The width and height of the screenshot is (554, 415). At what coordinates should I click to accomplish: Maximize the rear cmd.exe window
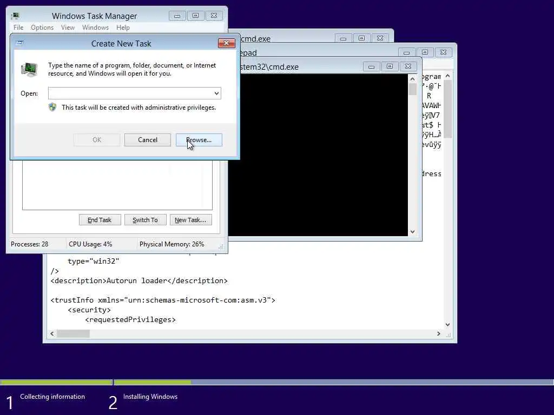click(361, 38)
